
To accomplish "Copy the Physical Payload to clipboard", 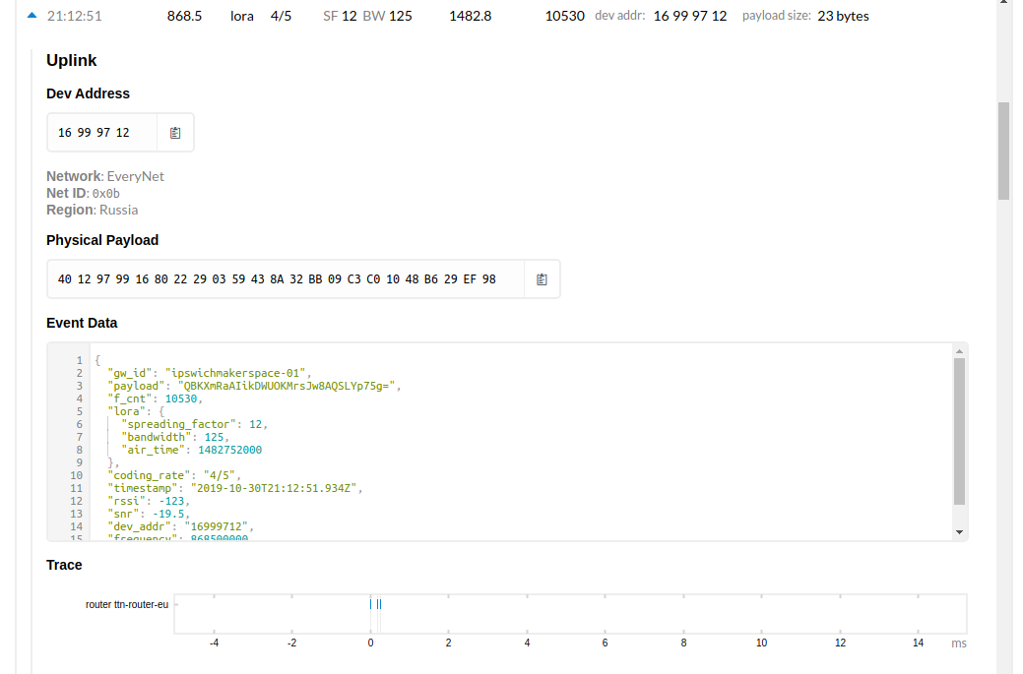I will pyautogui.click(x=542, y=279).
